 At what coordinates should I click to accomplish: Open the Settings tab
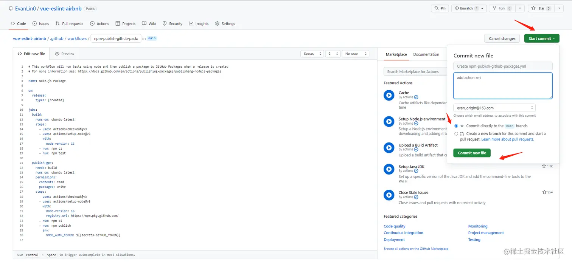(225, 23)
